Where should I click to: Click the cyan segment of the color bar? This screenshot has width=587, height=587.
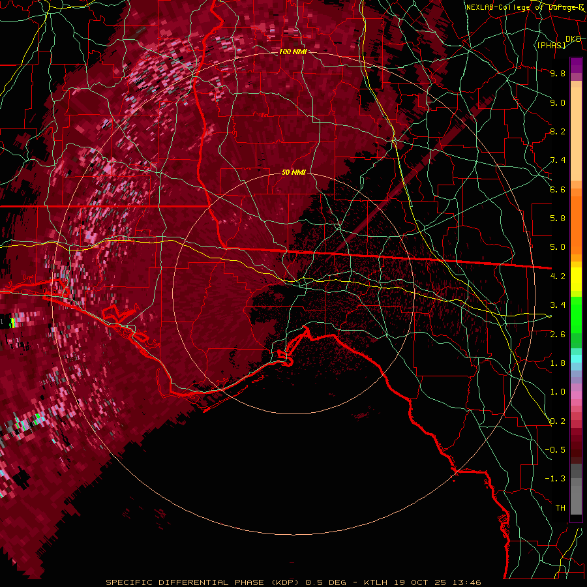coord(576,359)
